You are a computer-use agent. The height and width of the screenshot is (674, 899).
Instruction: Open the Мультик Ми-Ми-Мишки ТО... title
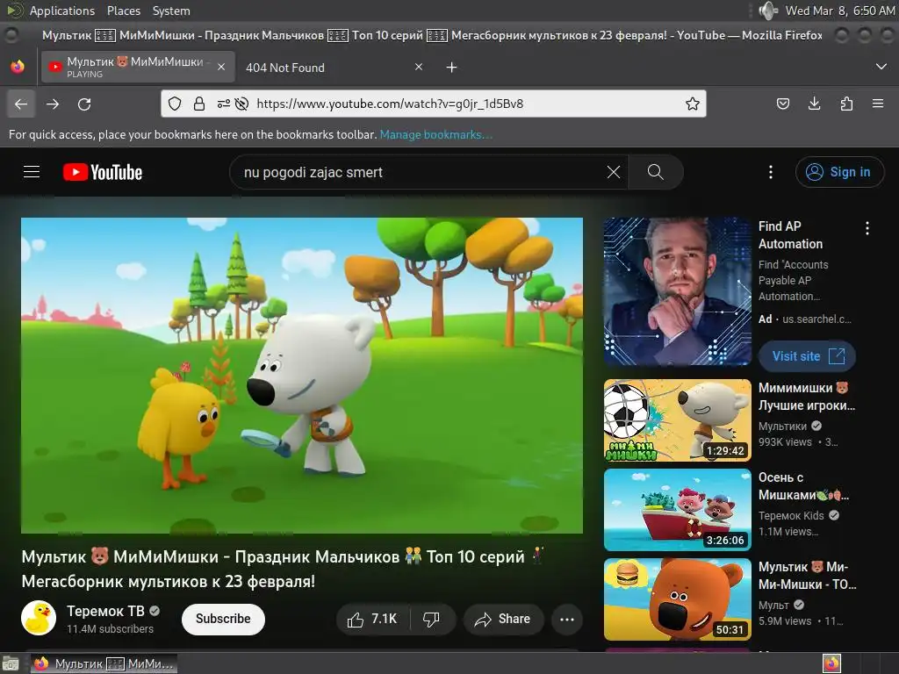808,576
